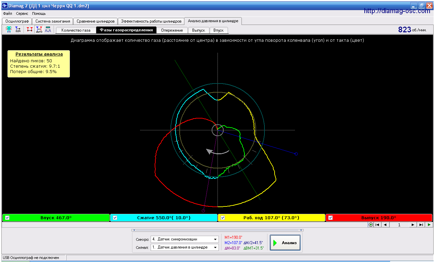Go to next frame arrow
The width and height of the screenshot is (435, 262).
(x=413, y=225)
